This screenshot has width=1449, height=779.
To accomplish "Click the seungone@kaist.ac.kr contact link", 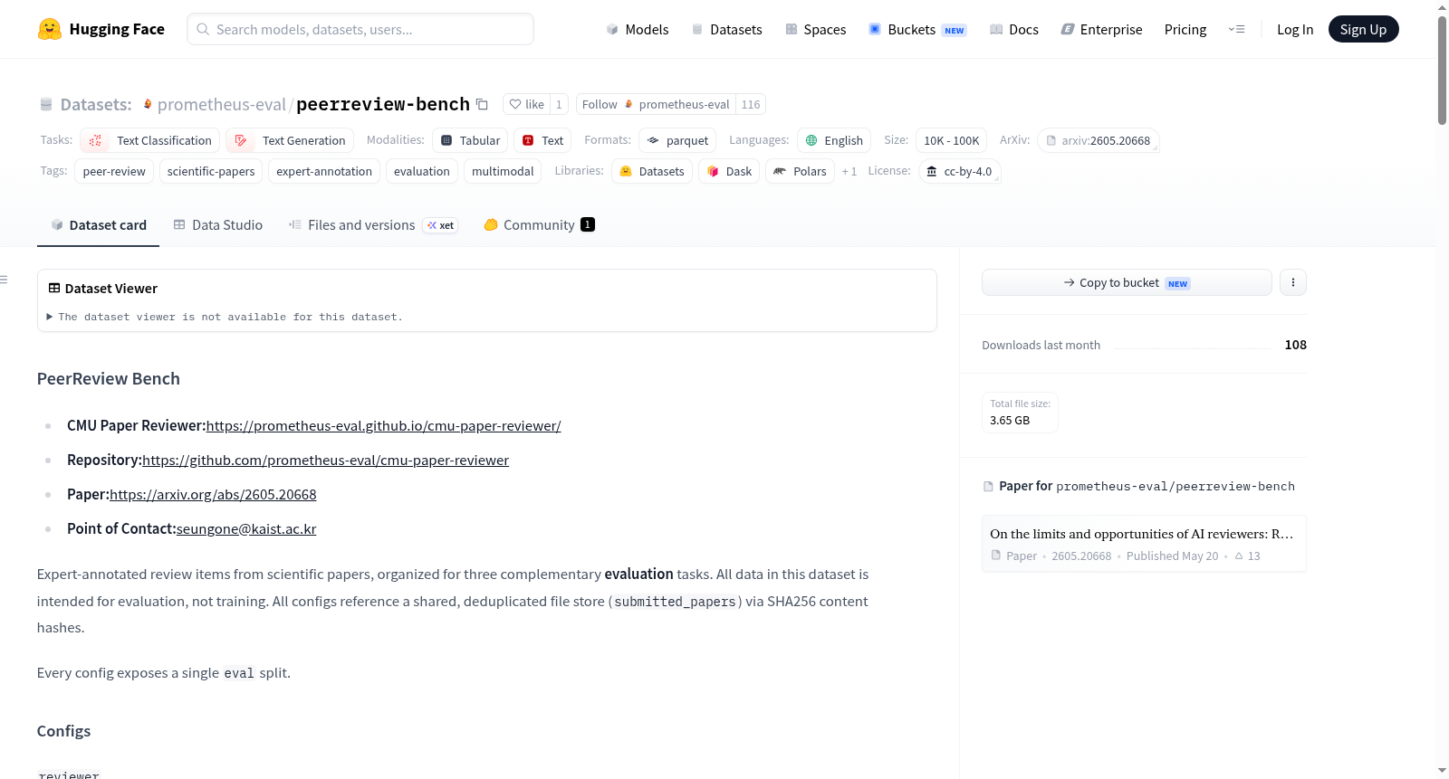I will [x=246, y=528].
